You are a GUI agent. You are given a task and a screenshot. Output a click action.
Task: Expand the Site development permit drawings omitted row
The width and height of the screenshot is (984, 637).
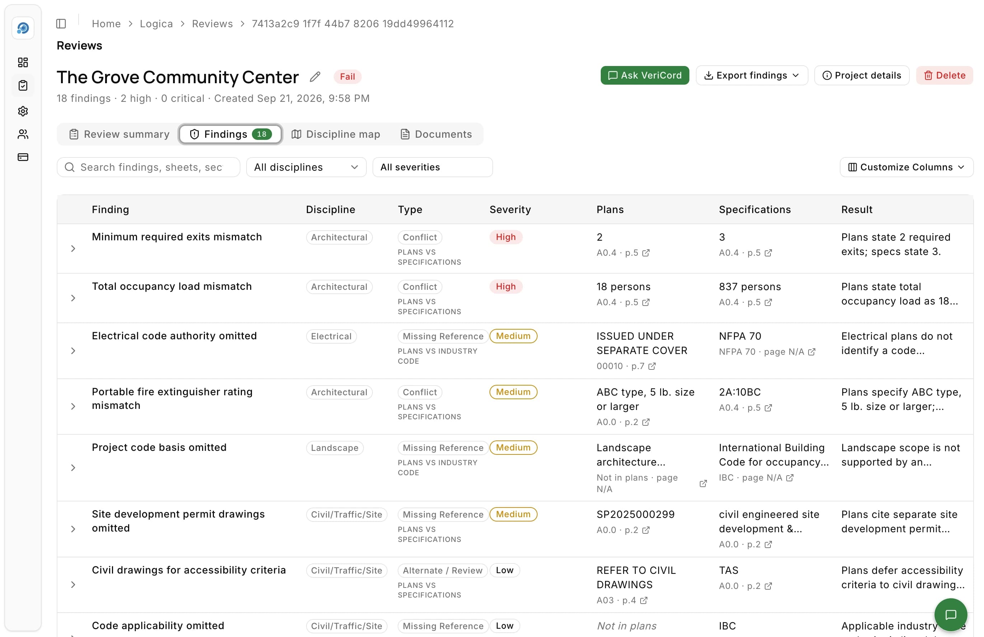tap(73, 529)
